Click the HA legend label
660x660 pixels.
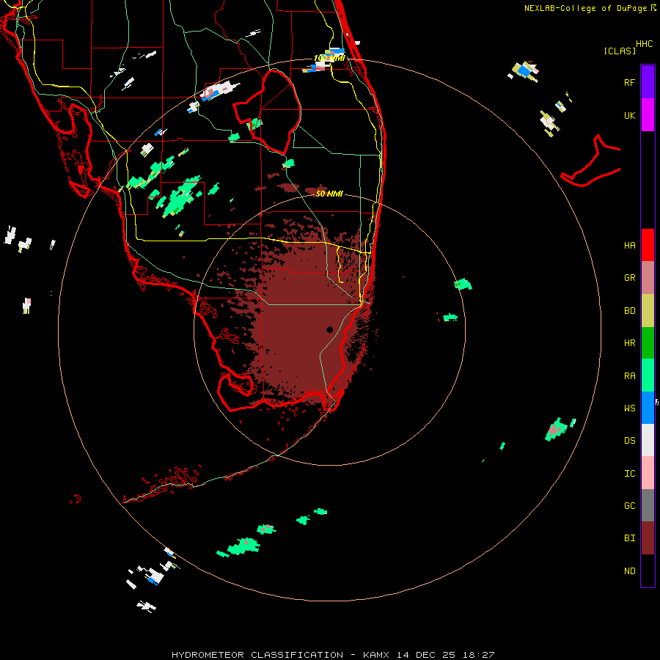pos(629,246)
